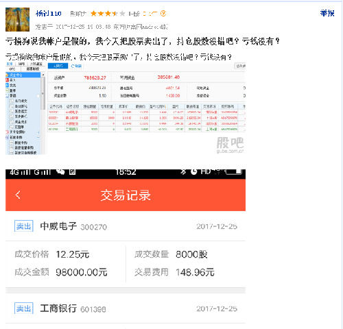The height and width of the screenshot is (329, 343).
Task: Click the refresh icon in the trading toolbar
Action: tap(73, 66)
